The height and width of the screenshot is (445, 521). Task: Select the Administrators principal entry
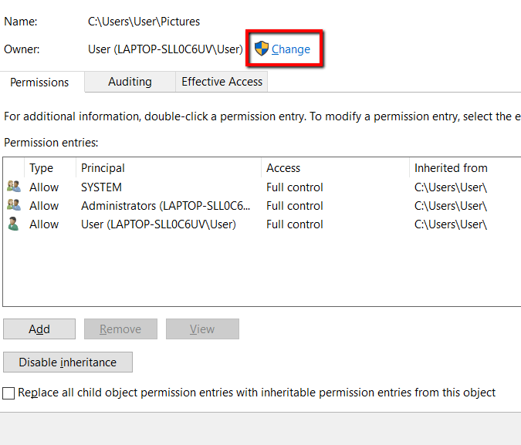click(x=165, y=206)
